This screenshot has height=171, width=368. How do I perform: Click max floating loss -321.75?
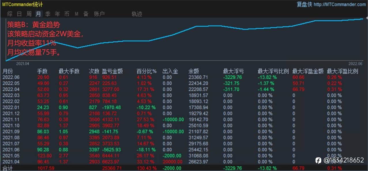tap(231, 83)
